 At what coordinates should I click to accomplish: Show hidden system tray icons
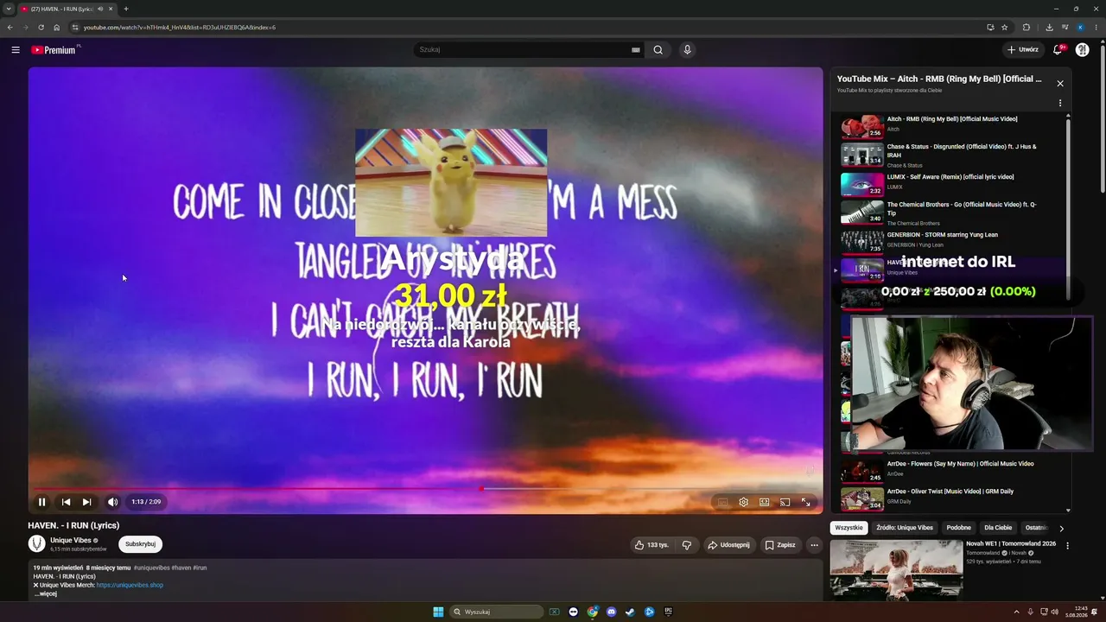[x=1016, y=612]
